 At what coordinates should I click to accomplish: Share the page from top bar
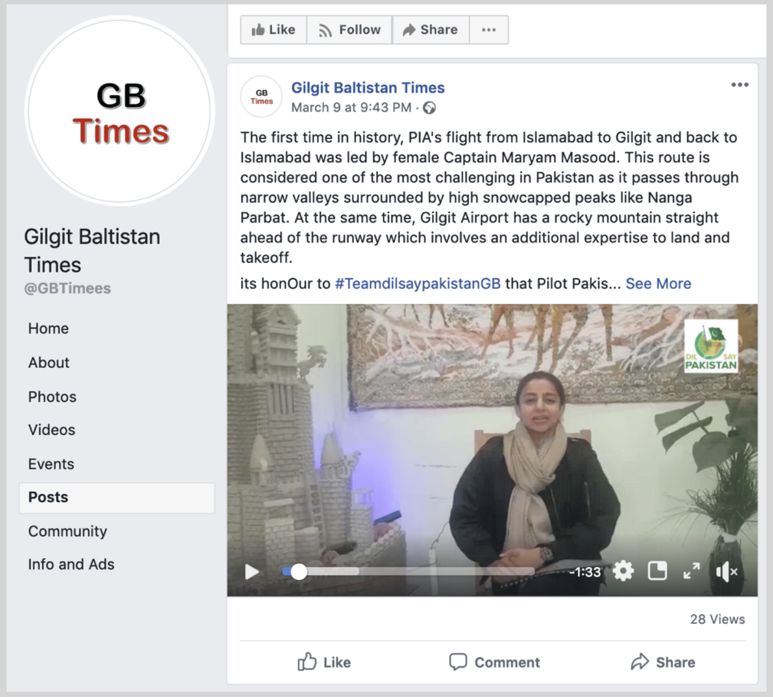(430, 30)
